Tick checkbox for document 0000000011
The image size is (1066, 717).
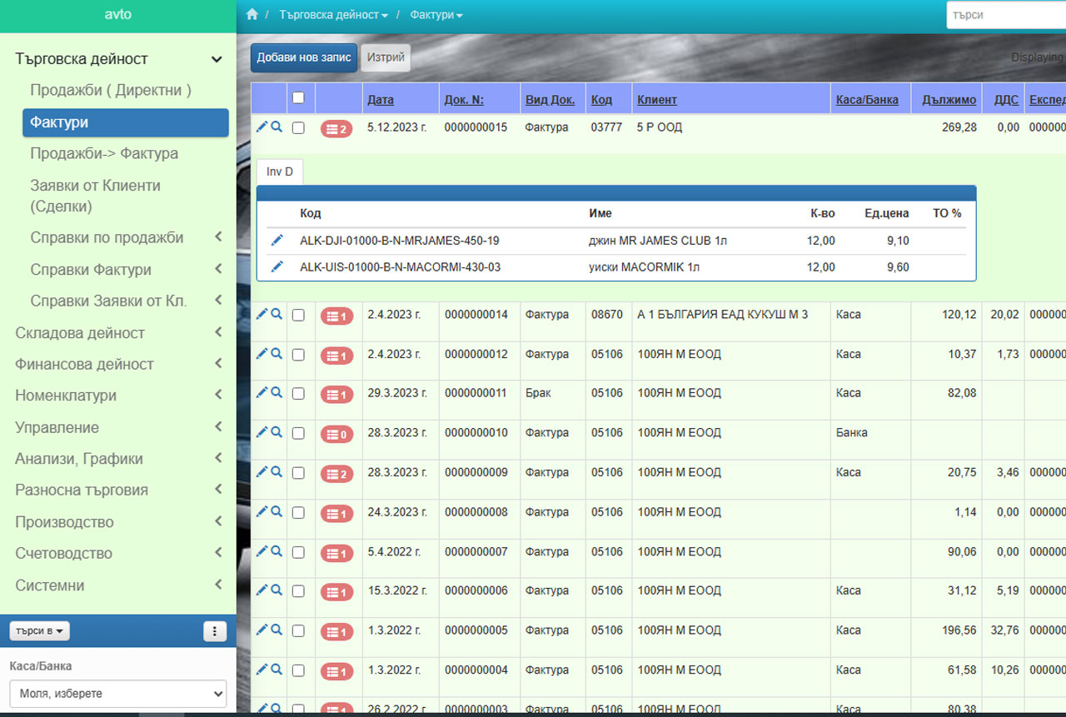(x=299, y=394)
